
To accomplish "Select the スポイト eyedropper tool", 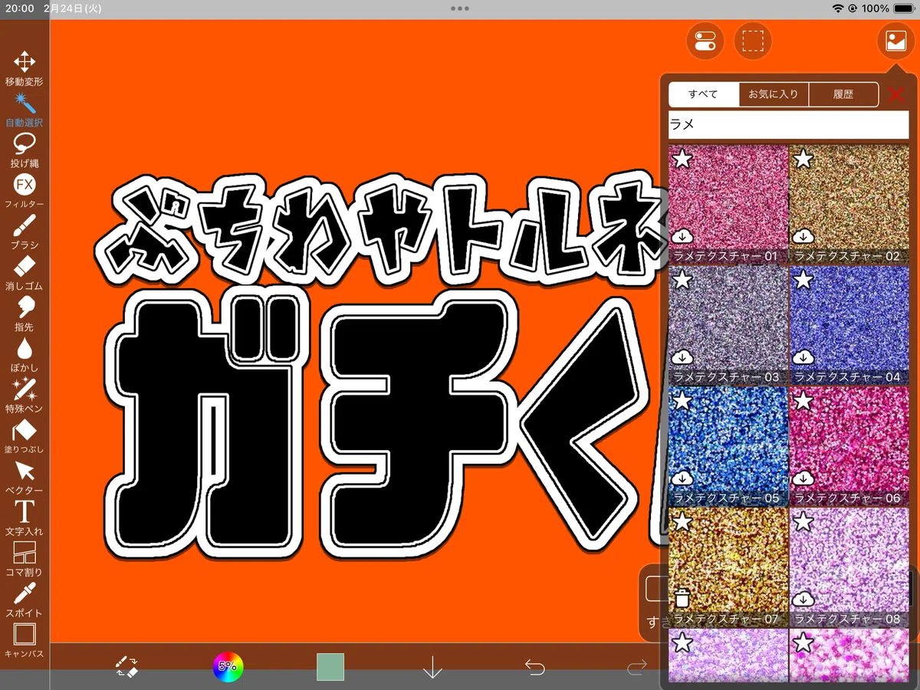I will (x=25, y=600).
